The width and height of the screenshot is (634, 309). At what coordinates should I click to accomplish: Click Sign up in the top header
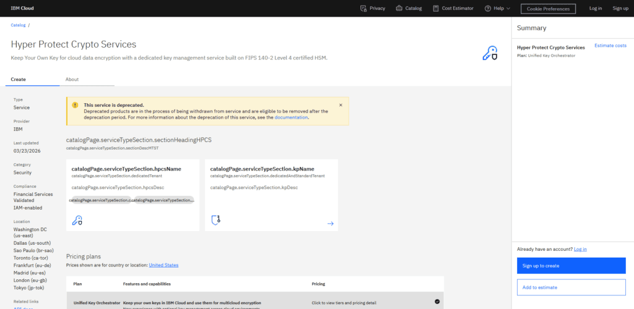click(620, 8)
